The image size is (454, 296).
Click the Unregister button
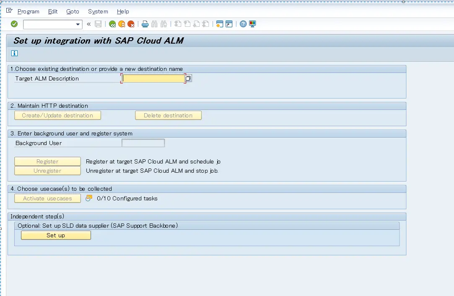[x=47, y=171]
